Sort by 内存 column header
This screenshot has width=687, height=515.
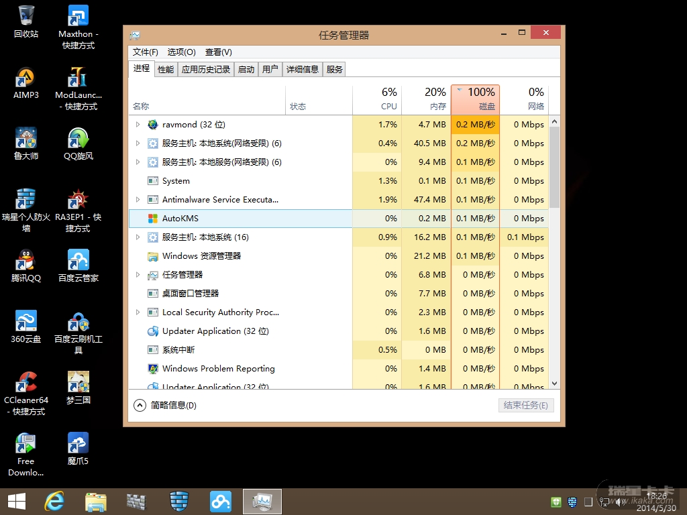click(x=426, y=99)
